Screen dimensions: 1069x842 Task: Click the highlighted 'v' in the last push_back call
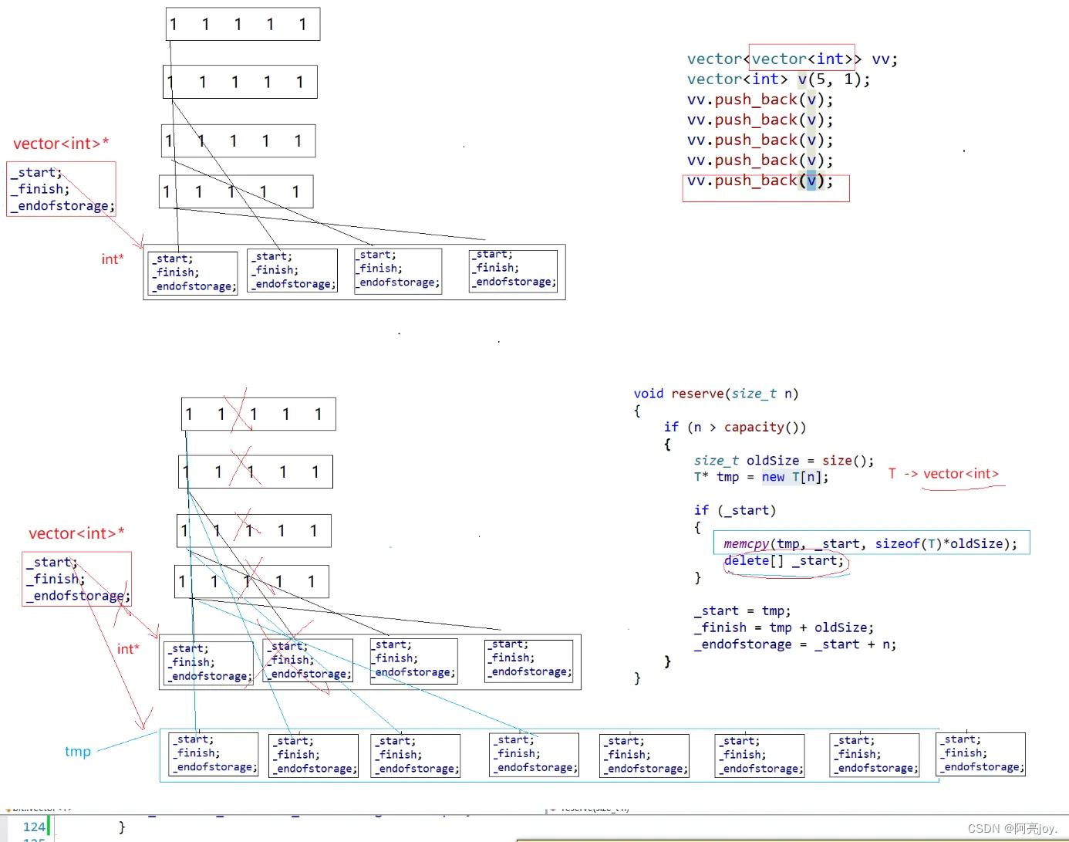pyautogui.click(x=811, y=181)
